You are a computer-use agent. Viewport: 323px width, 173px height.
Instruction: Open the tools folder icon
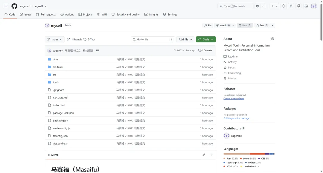tap(49, 82)
